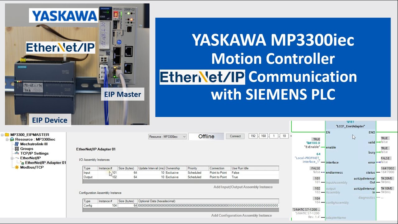
Task: Click Add Configuration Assembly Instance link
Action: 242,215
